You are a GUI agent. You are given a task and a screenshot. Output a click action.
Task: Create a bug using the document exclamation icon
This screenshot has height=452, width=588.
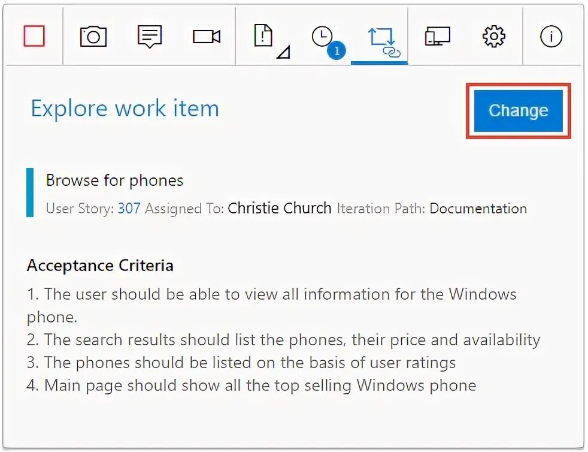click(263, 35)
